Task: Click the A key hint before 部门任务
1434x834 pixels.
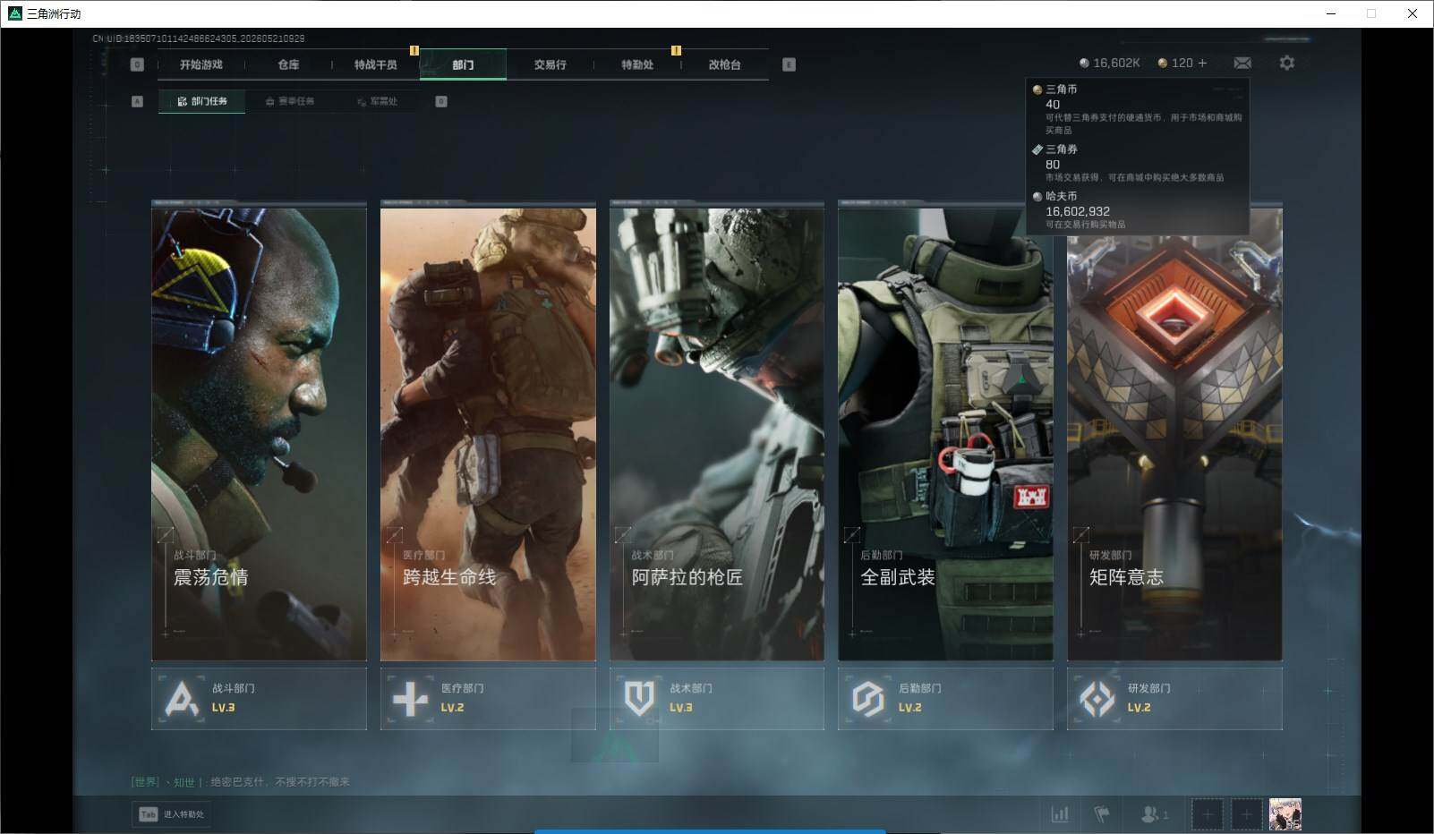Action: [137, 101]
